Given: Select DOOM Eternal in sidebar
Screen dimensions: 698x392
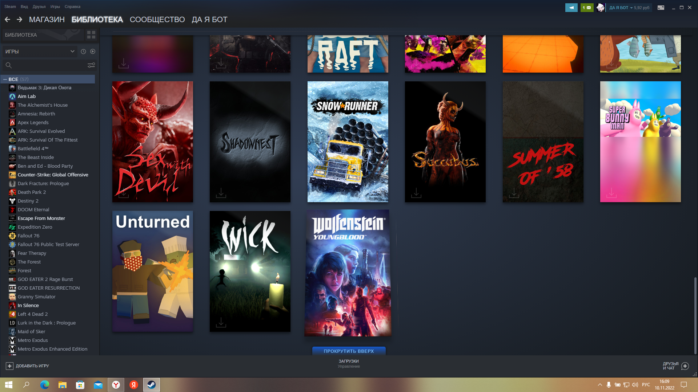Looking at the screenshot, I should point(33,210).
